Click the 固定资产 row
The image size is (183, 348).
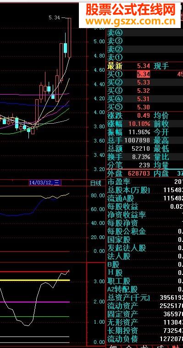pos(145,314)
